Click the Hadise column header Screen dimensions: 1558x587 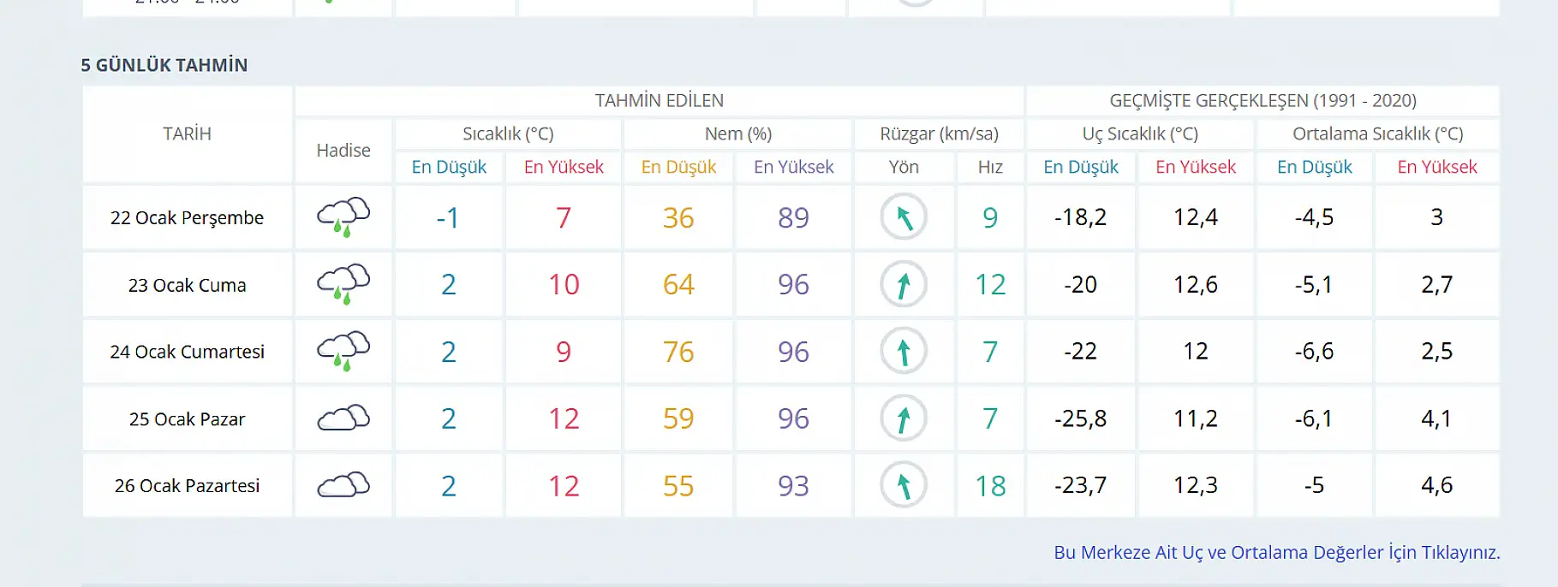click(x=343, y=151)
